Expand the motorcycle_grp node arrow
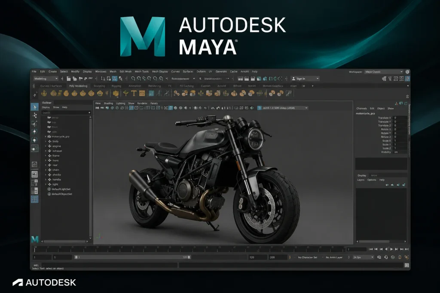 46,137
